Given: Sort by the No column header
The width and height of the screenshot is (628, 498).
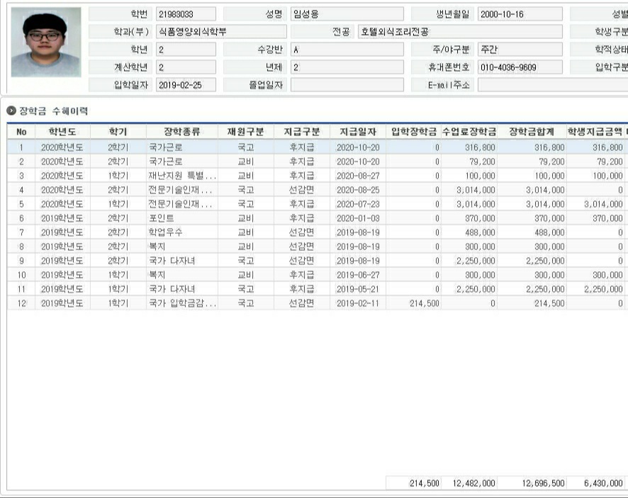Looking at the screenshot, I should click(x=21, y=132).
